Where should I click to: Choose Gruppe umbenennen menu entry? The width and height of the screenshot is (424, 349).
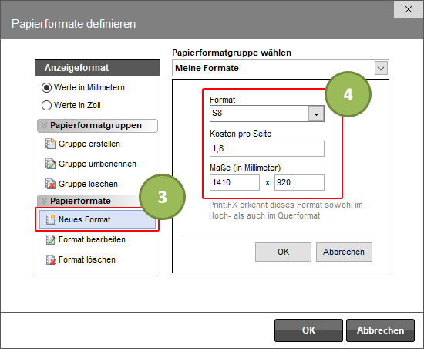(97, 164)
